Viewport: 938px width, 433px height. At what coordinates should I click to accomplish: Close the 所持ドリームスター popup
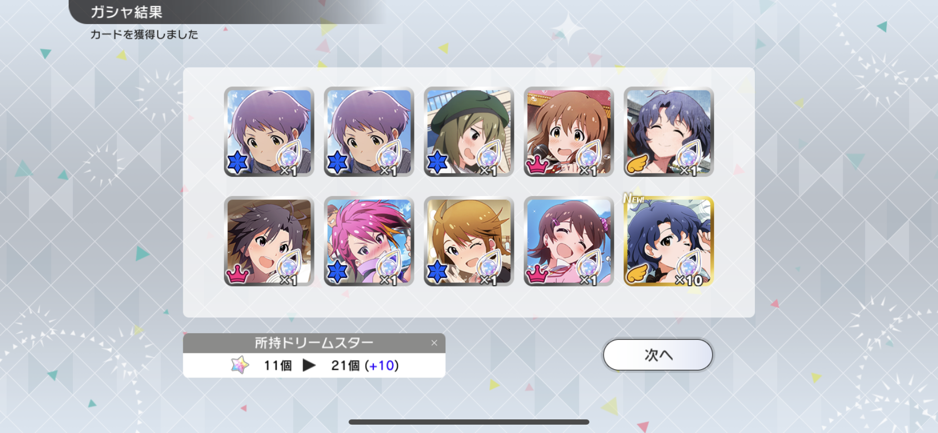pos(434,343)
